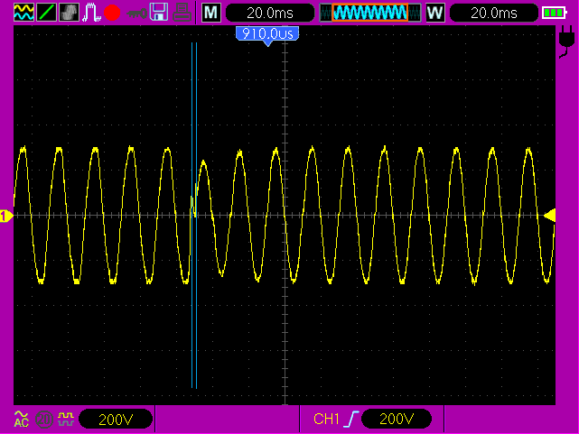The image size is (579, 434).
Task: Click the floppy disk save icon
Action: pos(159,13)
